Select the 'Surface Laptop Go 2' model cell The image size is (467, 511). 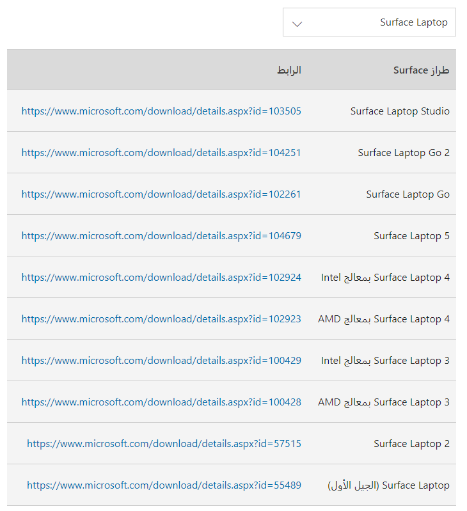point(404,152)
